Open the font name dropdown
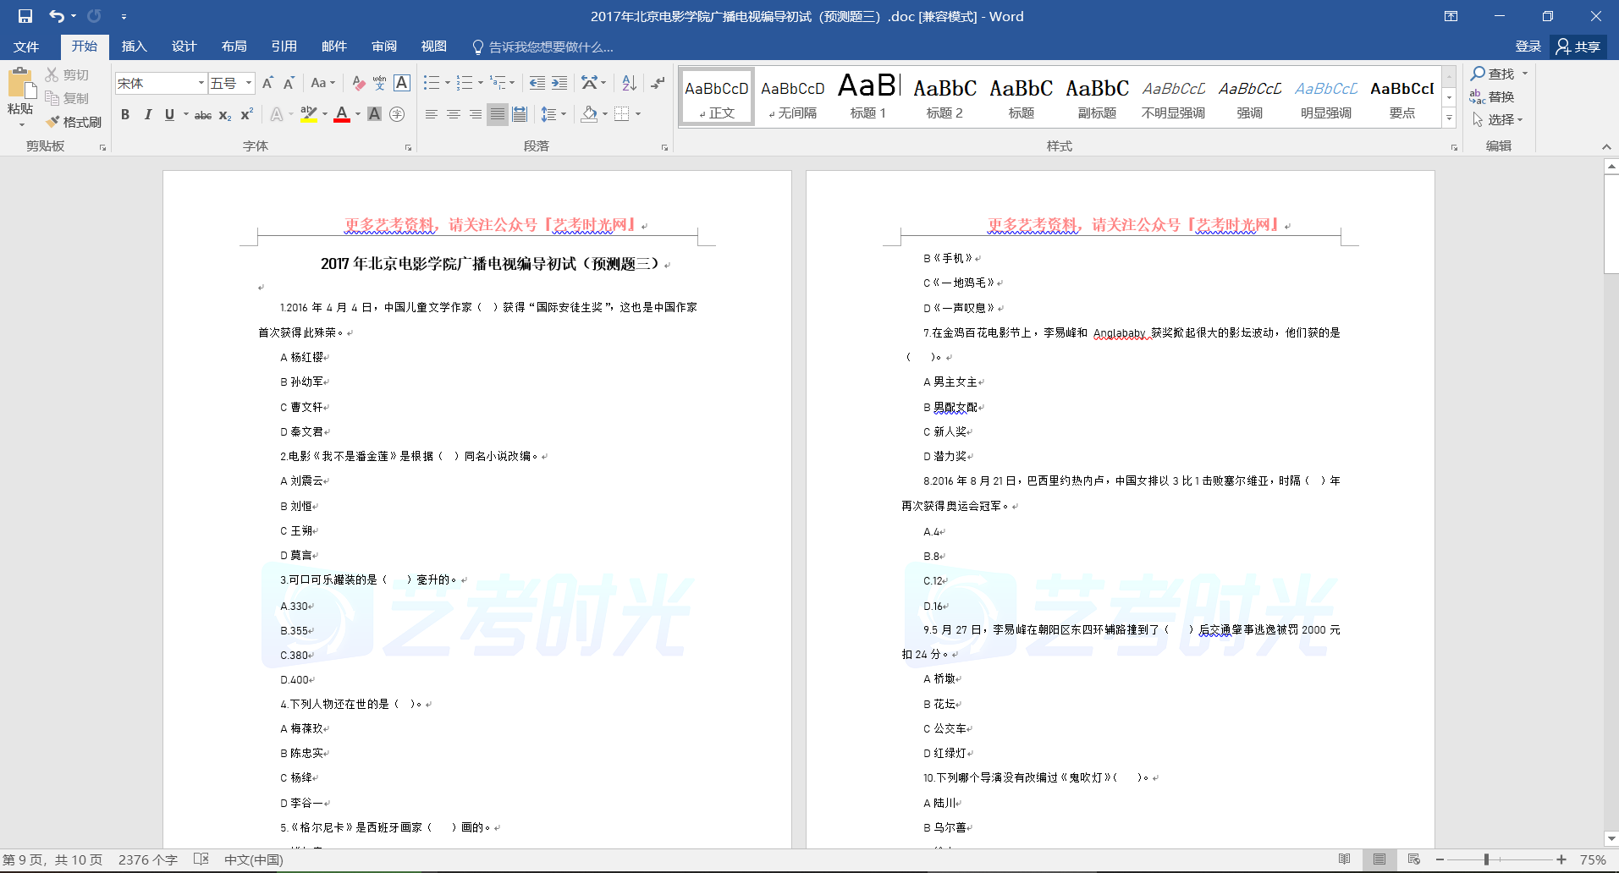The width and height of the screenshot is (1619, 873). pyautogui.click(x=201, y=83)
